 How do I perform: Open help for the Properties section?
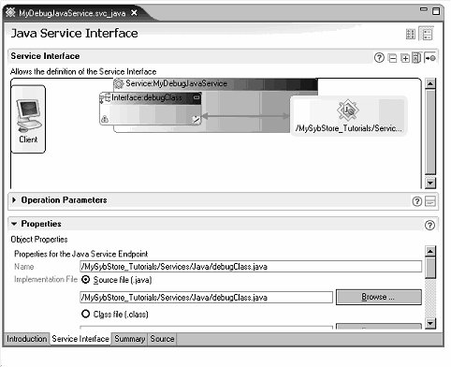click(x=429, y=225)
